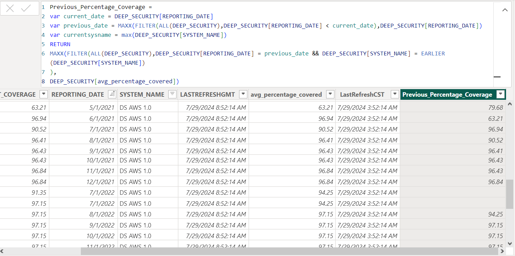Select the 10/1/2022 reporting date cell
The height and width of the screenshot is (256, 515).
[83, 236]
